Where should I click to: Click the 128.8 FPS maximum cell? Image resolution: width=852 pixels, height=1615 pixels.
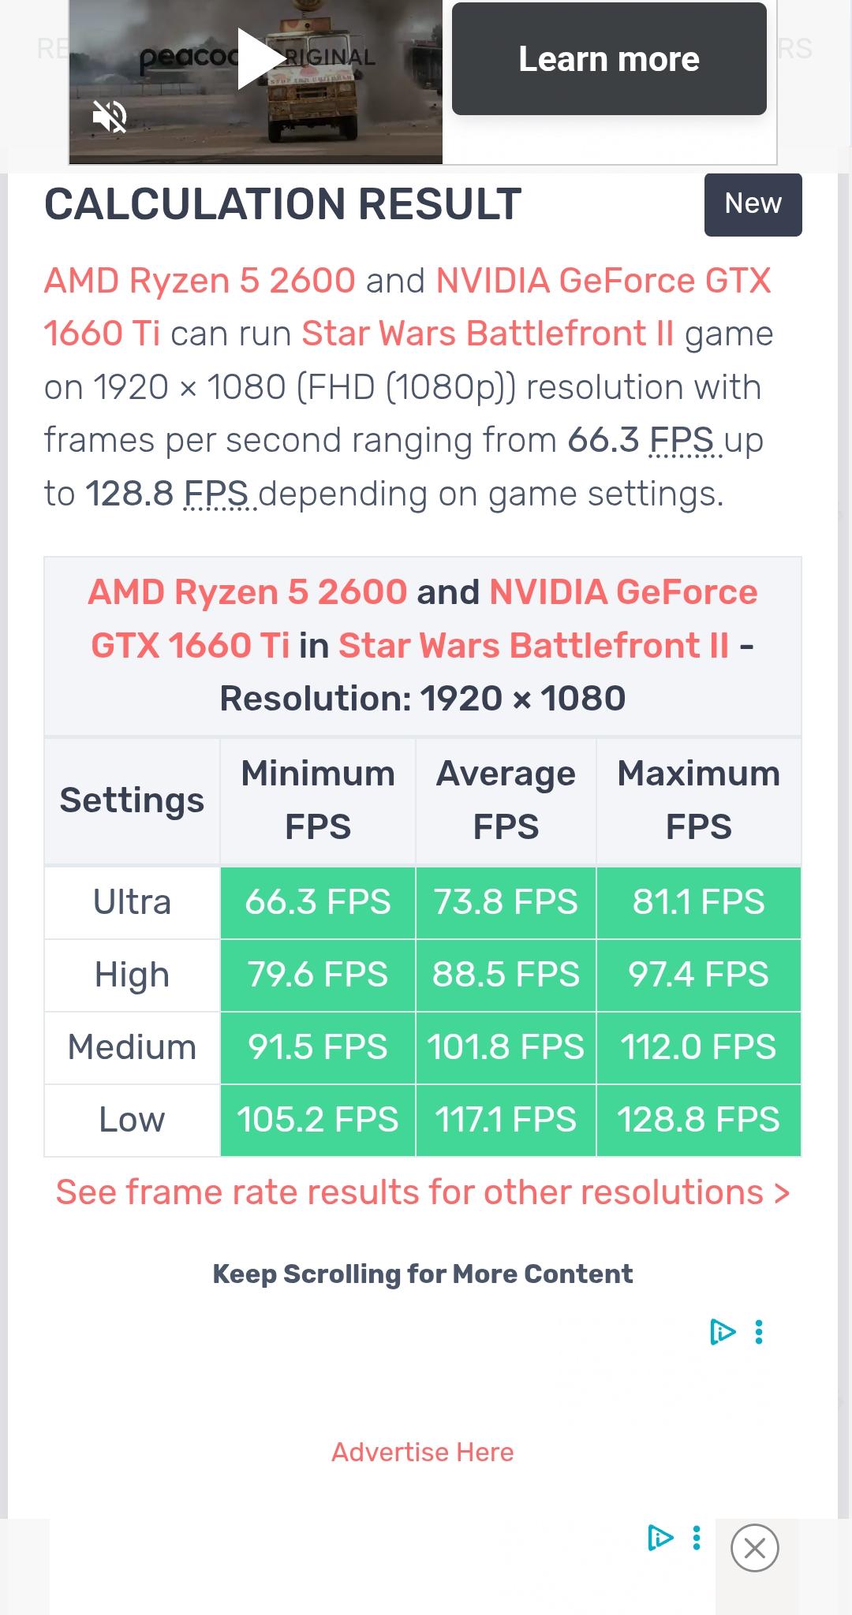698,1119
